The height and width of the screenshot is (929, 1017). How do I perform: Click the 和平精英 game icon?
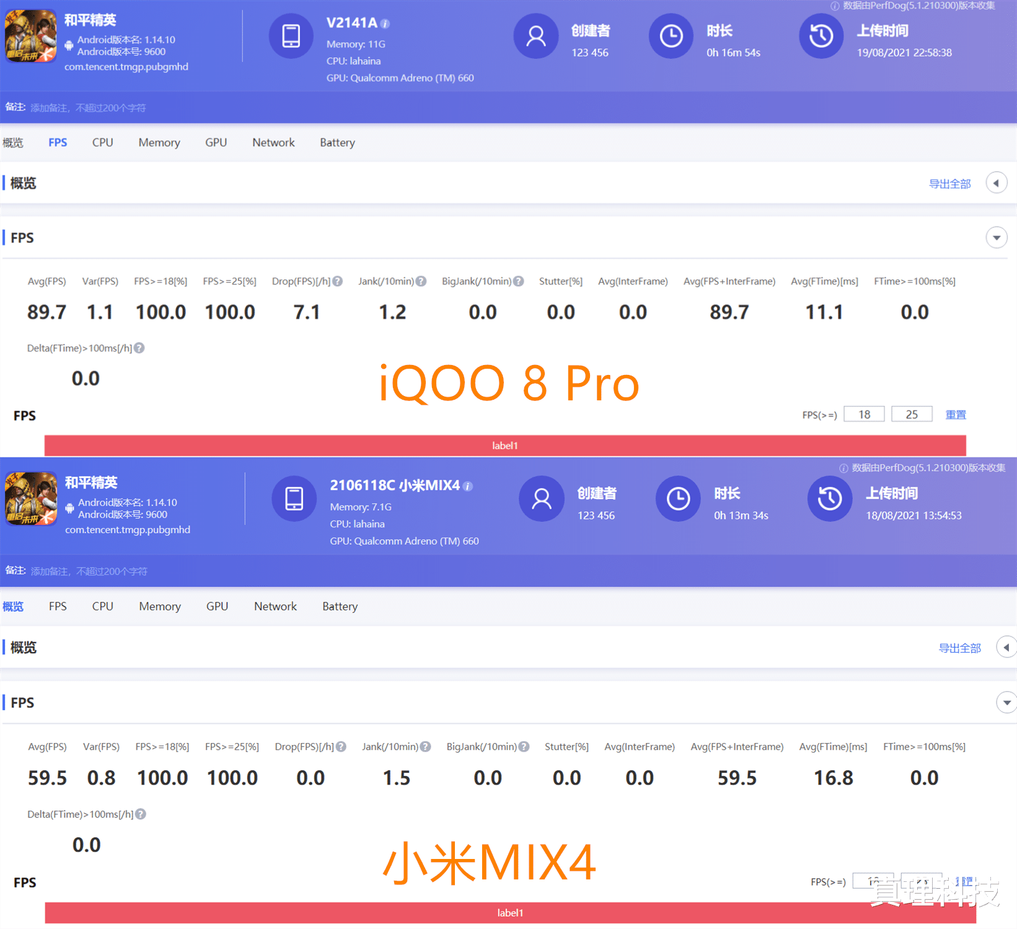[x=30, y=36]
